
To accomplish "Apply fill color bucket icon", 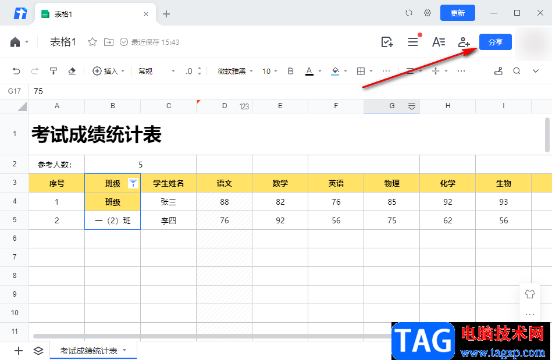I will (335, 71).
